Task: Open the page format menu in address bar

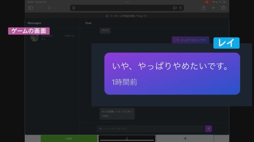Action: point(74,8)
